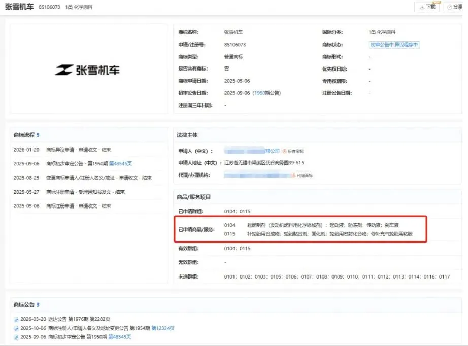
Task: Click the 已申请群组 value 0104; 0115
Action: pyautogui.click(x=237, y=211)
